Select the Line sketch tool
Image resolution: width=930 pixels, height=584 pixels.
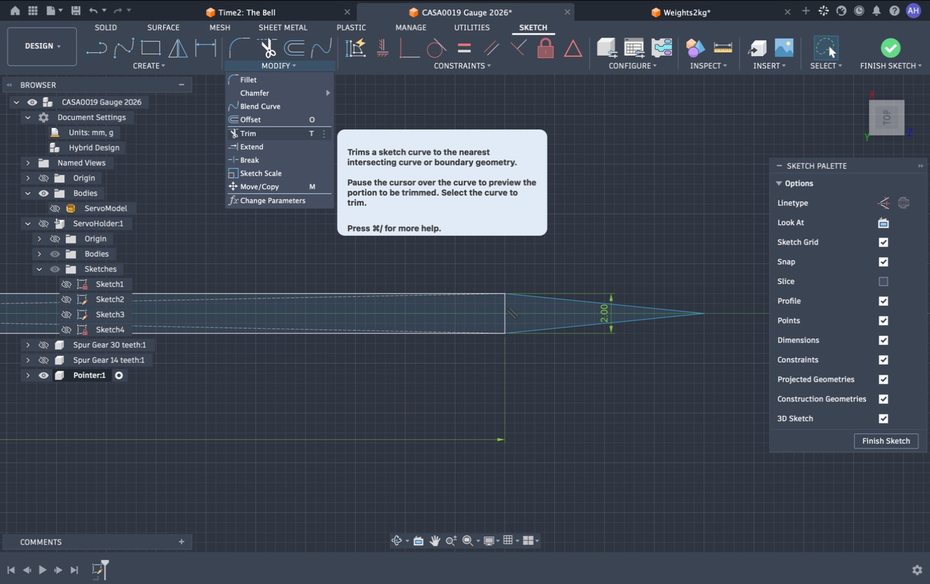(96, 48)
